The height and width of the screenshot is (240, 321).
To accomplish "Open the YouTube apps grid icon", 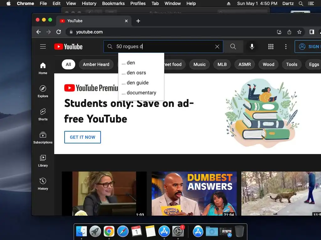I will point(271,47).
